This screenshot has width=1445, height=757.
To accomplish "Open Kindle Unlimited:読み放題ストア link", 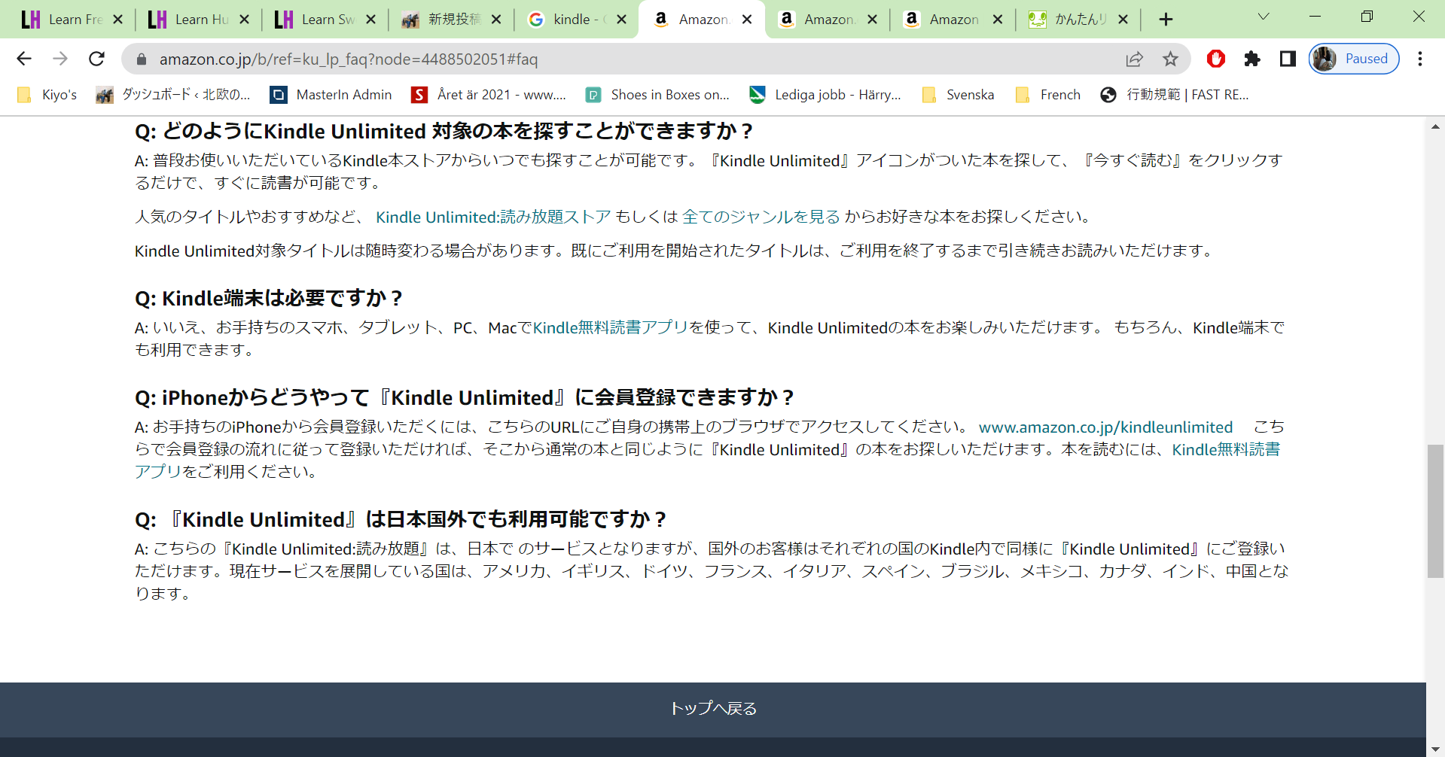I will (x=493, y=217).
